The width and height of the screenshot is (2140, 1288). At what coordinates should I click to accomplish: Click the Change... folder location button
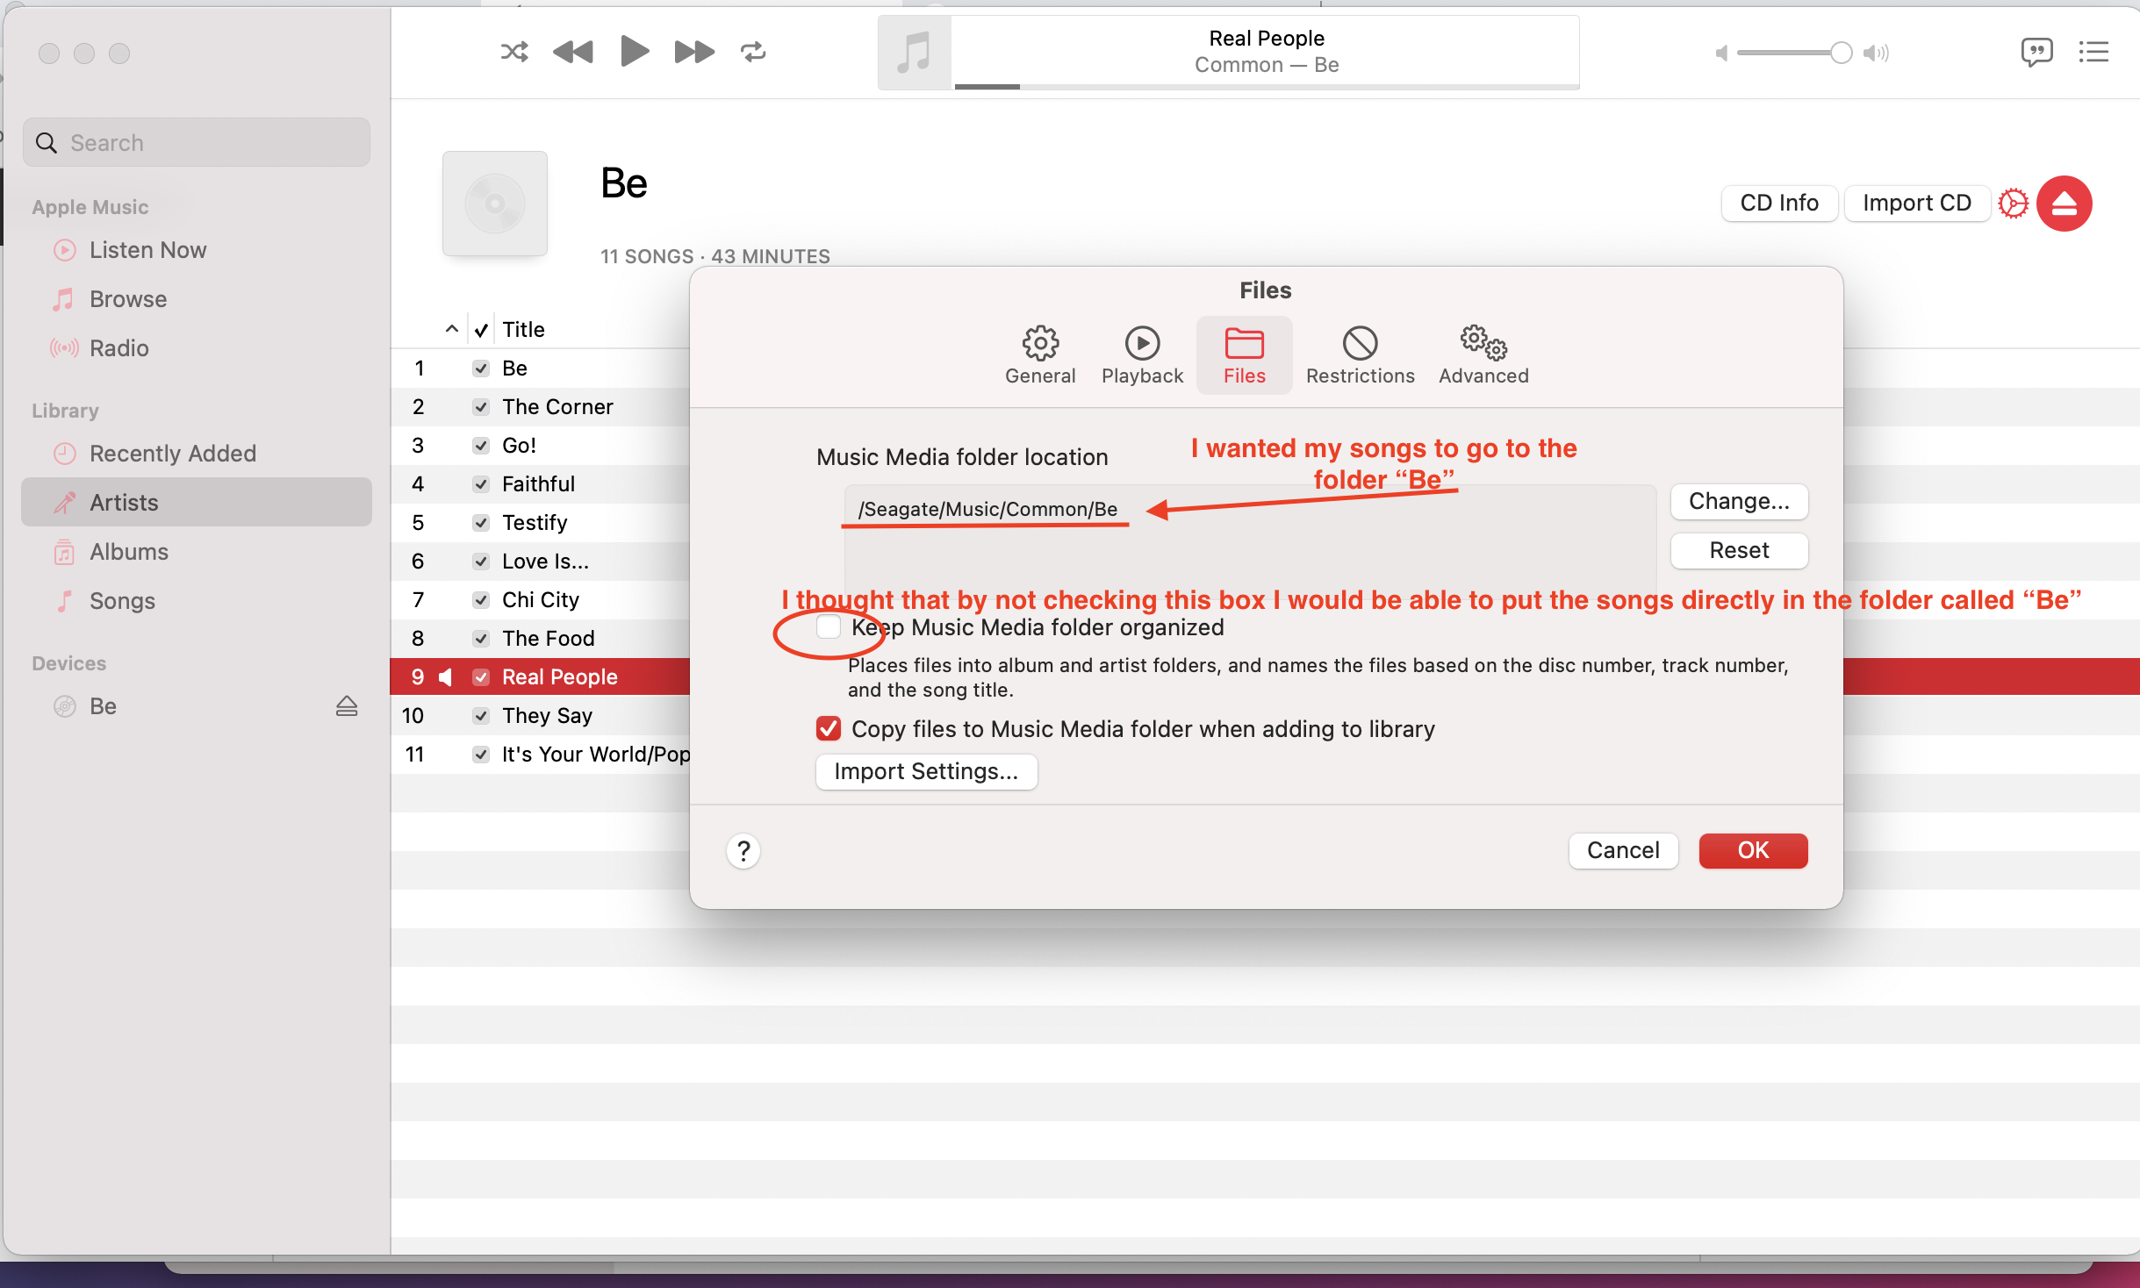[1738, 501]
